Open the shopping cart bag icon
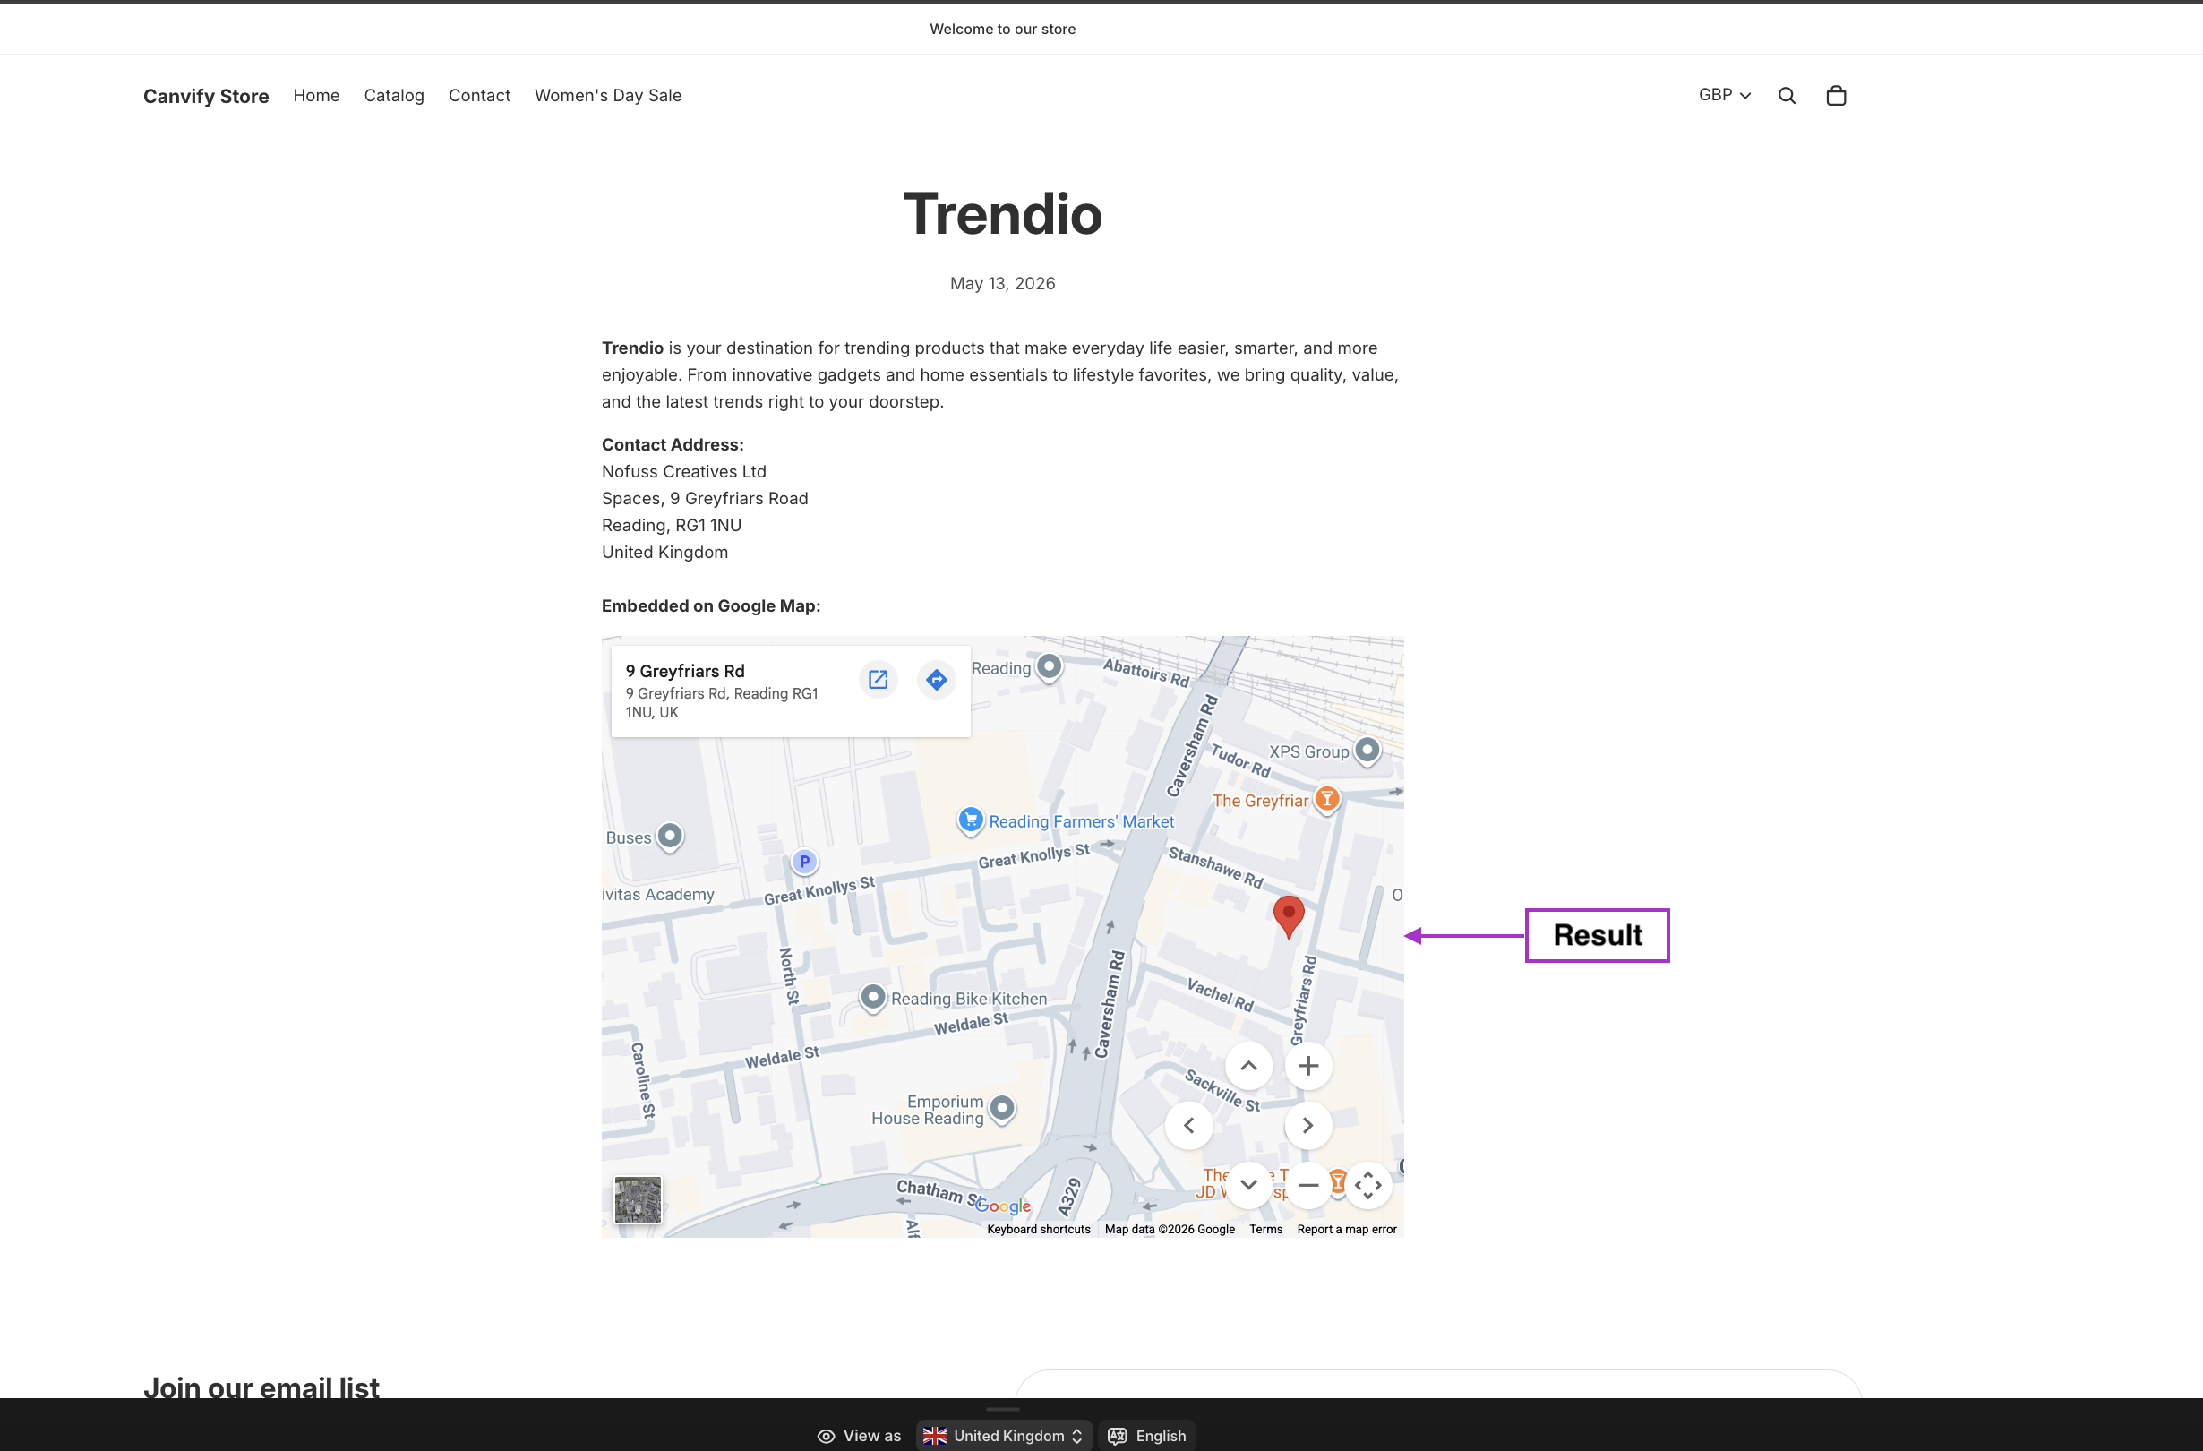2203x1451 pixels. 1836,95
